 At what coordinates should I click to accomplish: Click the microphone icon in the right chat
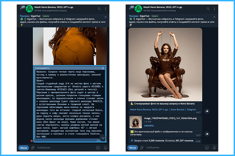214,148
